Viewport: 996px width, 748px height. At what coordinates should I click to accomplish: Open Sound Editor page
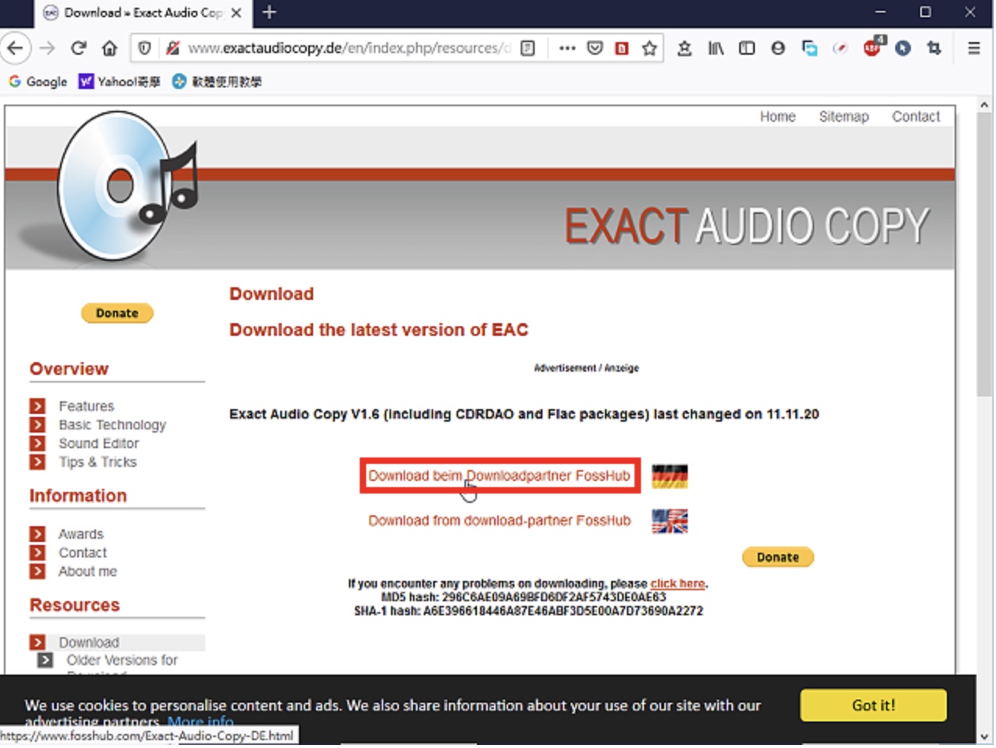pos(98,443)
